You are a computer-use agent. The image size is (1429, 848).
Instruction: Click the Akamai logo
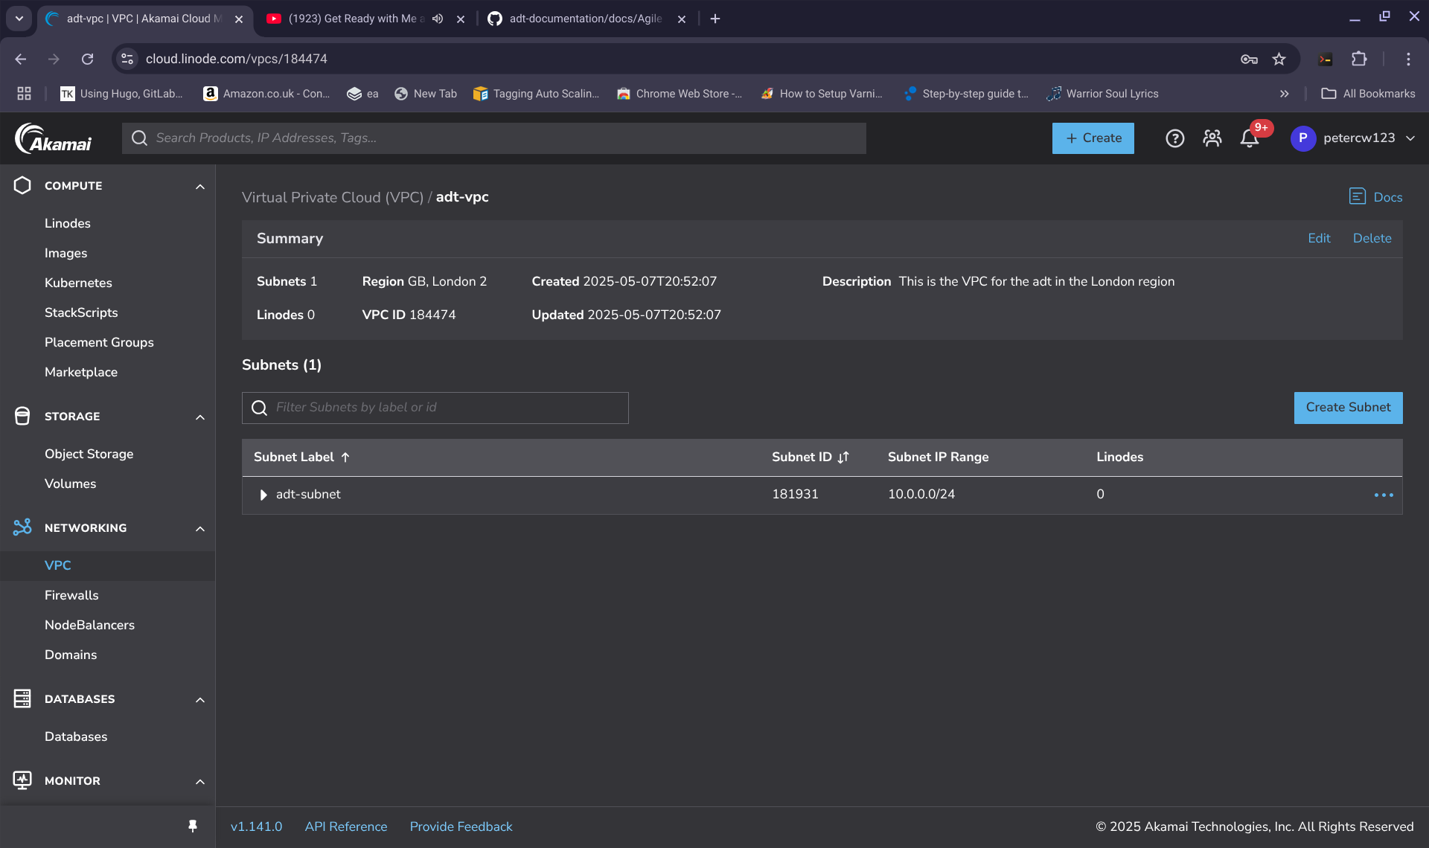[x=54, y=138]
